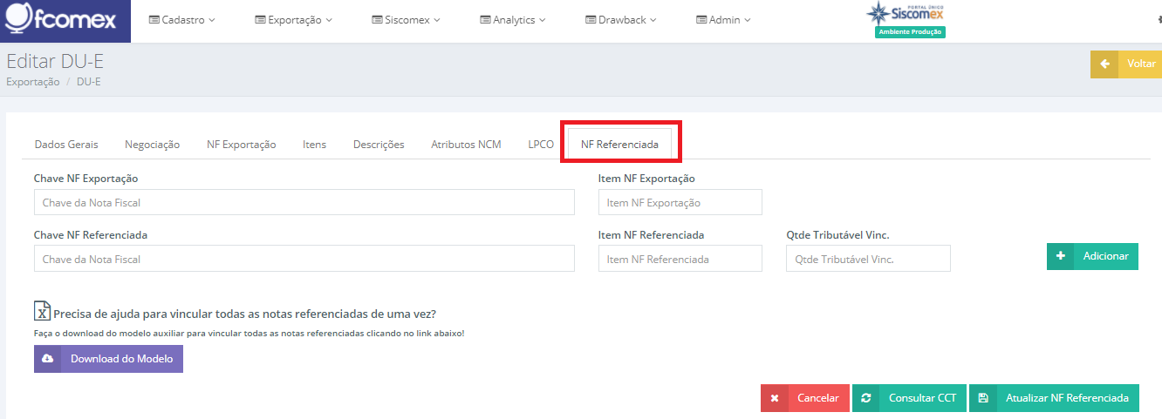Open the Cadastro menu
Viewport: 1162px width, 419px height.
[x=182, y=19]
